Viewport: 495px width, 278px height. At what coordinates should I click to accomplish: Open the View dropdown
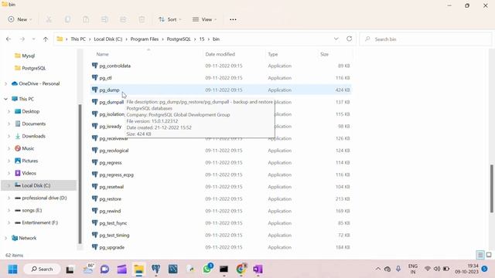(x=204, y=19)
